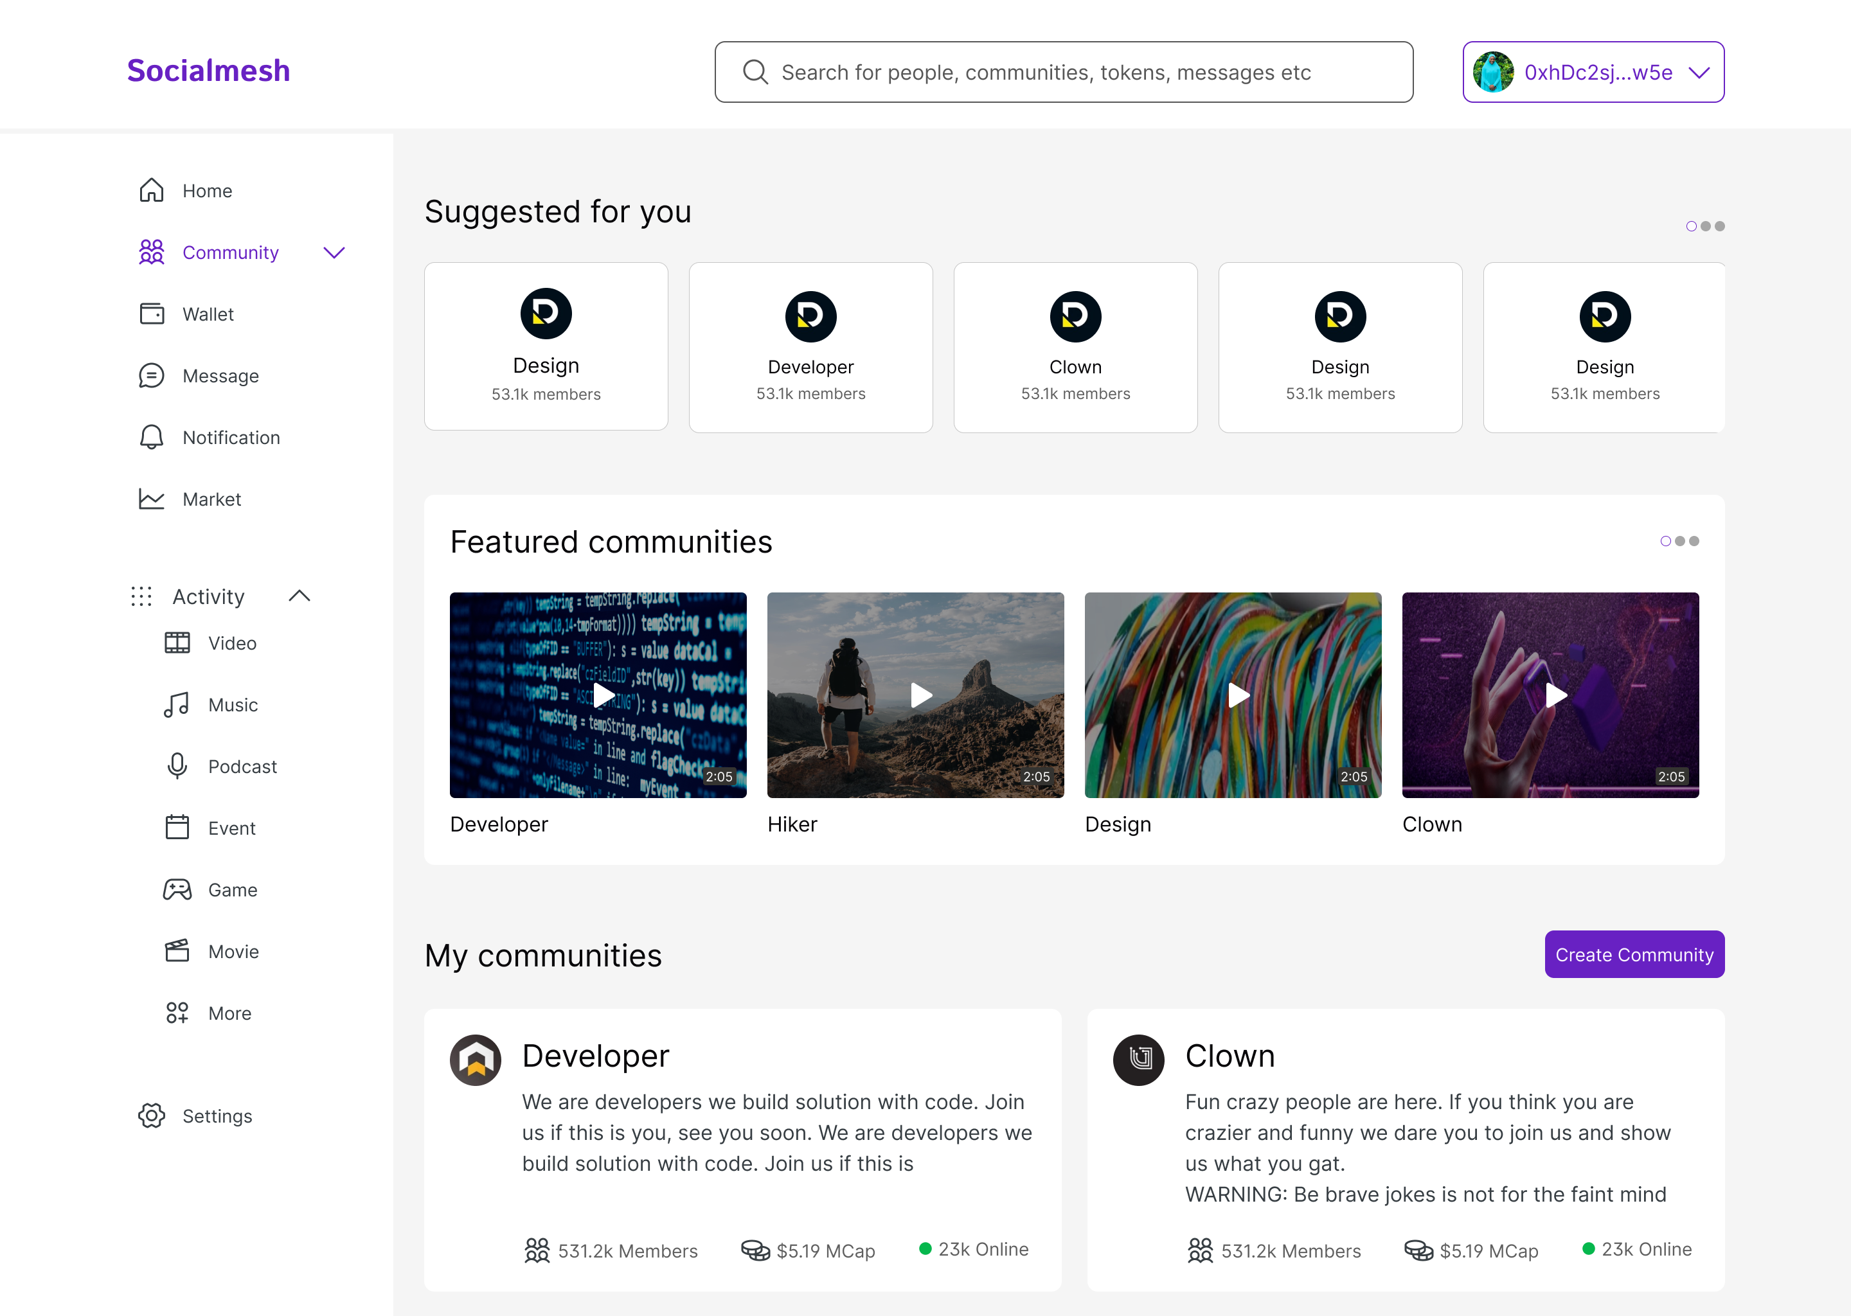This screenshot has height=1316, width=1851.
Task: Collapse the Activity section chevron
Action: [x=300, y=596]
